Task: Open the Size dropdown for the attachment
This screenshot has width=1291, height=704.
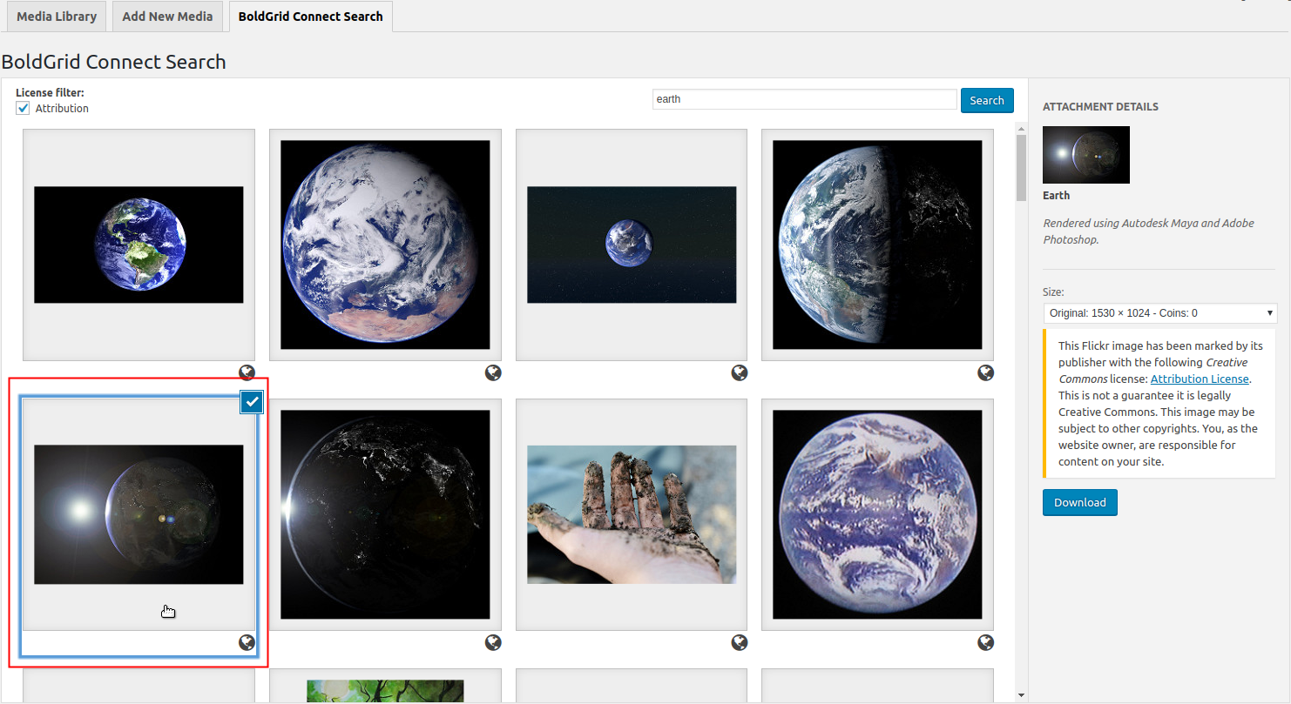Action: click(1159, 313)
